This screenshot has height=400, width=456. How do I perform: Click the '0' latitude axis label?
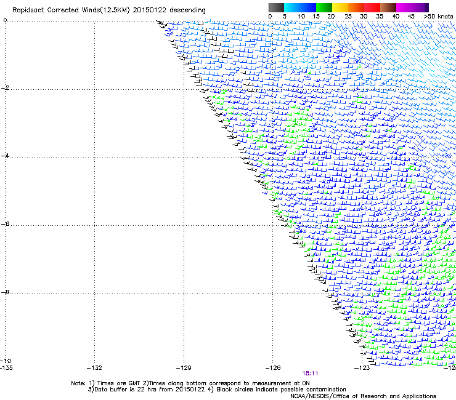pyautogui.click(x=5, y=20)
